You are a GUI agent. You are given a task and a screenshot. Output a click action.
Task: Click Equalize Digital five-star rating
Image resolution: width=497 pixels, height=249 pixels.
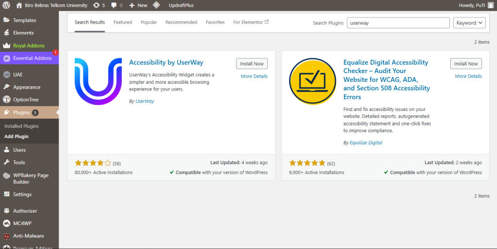pyautogui.click(x=307, y=163)
